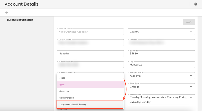Viewport: 202px width, 111px height.
Task: Select Business Information in the sidebar
Action: pyautogui.click(x=20, y=20)
